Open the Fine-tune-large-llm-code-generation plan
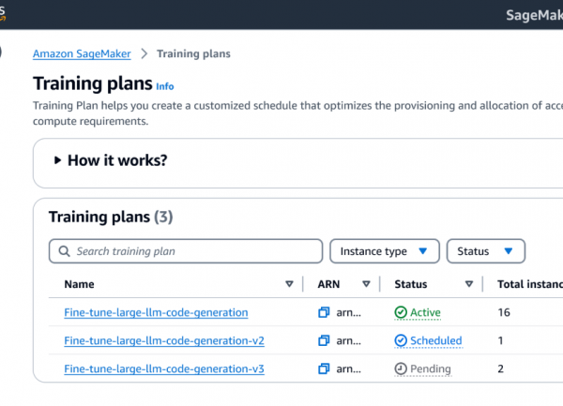The width and height of the screenshot is (563, 406). point(156,312)
